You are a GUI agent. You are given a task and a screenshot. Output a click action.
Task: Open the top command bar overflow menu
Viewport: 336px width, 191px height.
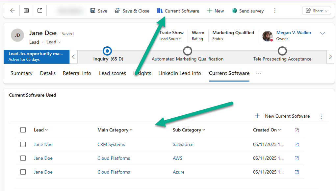tap(275, 11)
